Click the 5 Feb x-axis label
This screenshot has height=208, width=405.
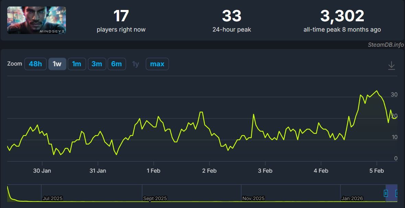point(377,171)
